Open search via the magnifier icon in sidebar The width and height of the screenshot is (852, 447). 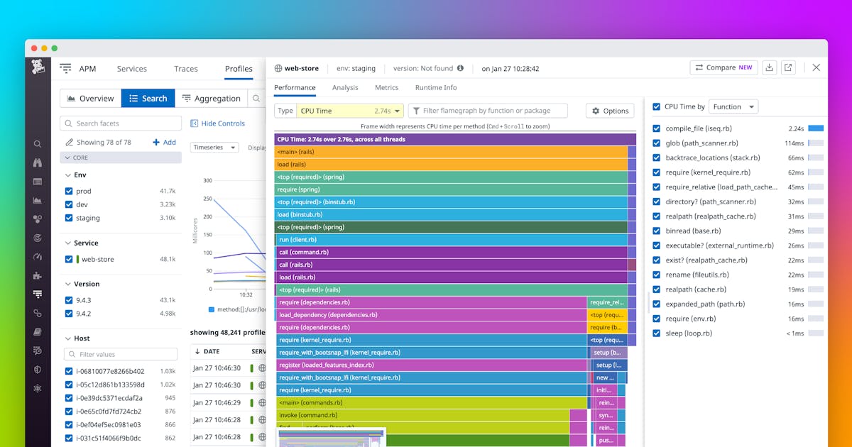pyautogui.click(x=37, y=143)
